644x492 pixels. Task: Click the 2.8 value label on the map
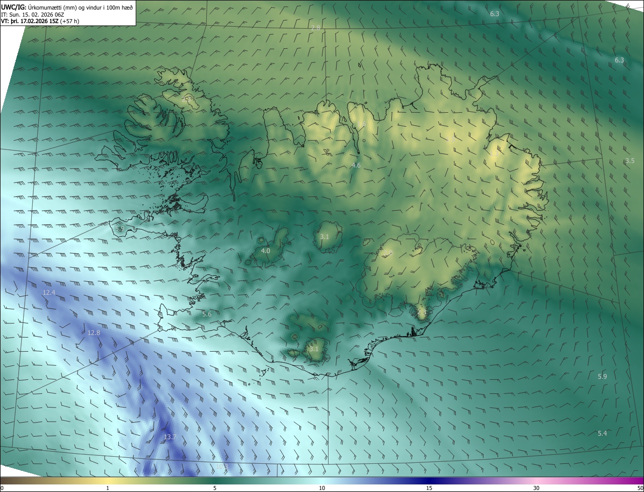[315, 28]
